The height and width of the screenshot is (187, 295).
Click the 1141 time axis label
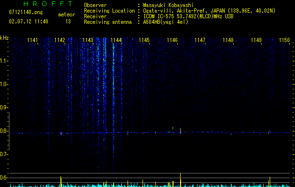coord(32,40)
